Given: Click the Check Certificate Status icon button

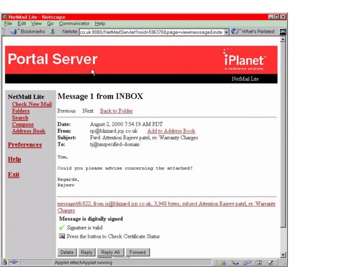Looking at the screenshot, I should tap(61, 236).
